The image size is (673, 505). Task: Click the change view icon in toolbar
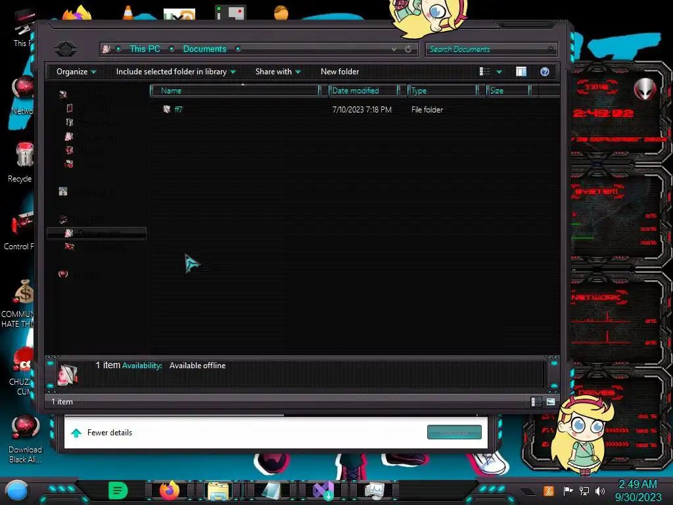coord(484,72)
